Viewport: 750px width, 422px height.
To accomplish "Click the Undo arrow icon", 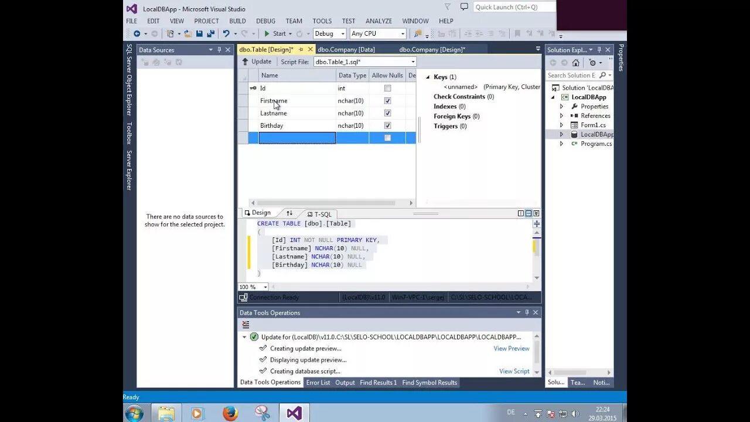I will pos(226,34).
